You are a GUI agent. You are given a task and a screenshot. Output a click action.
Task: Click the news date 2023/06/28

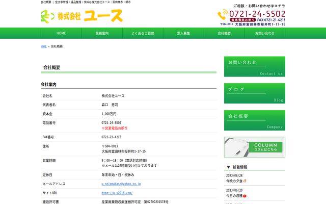click(234, 175)
